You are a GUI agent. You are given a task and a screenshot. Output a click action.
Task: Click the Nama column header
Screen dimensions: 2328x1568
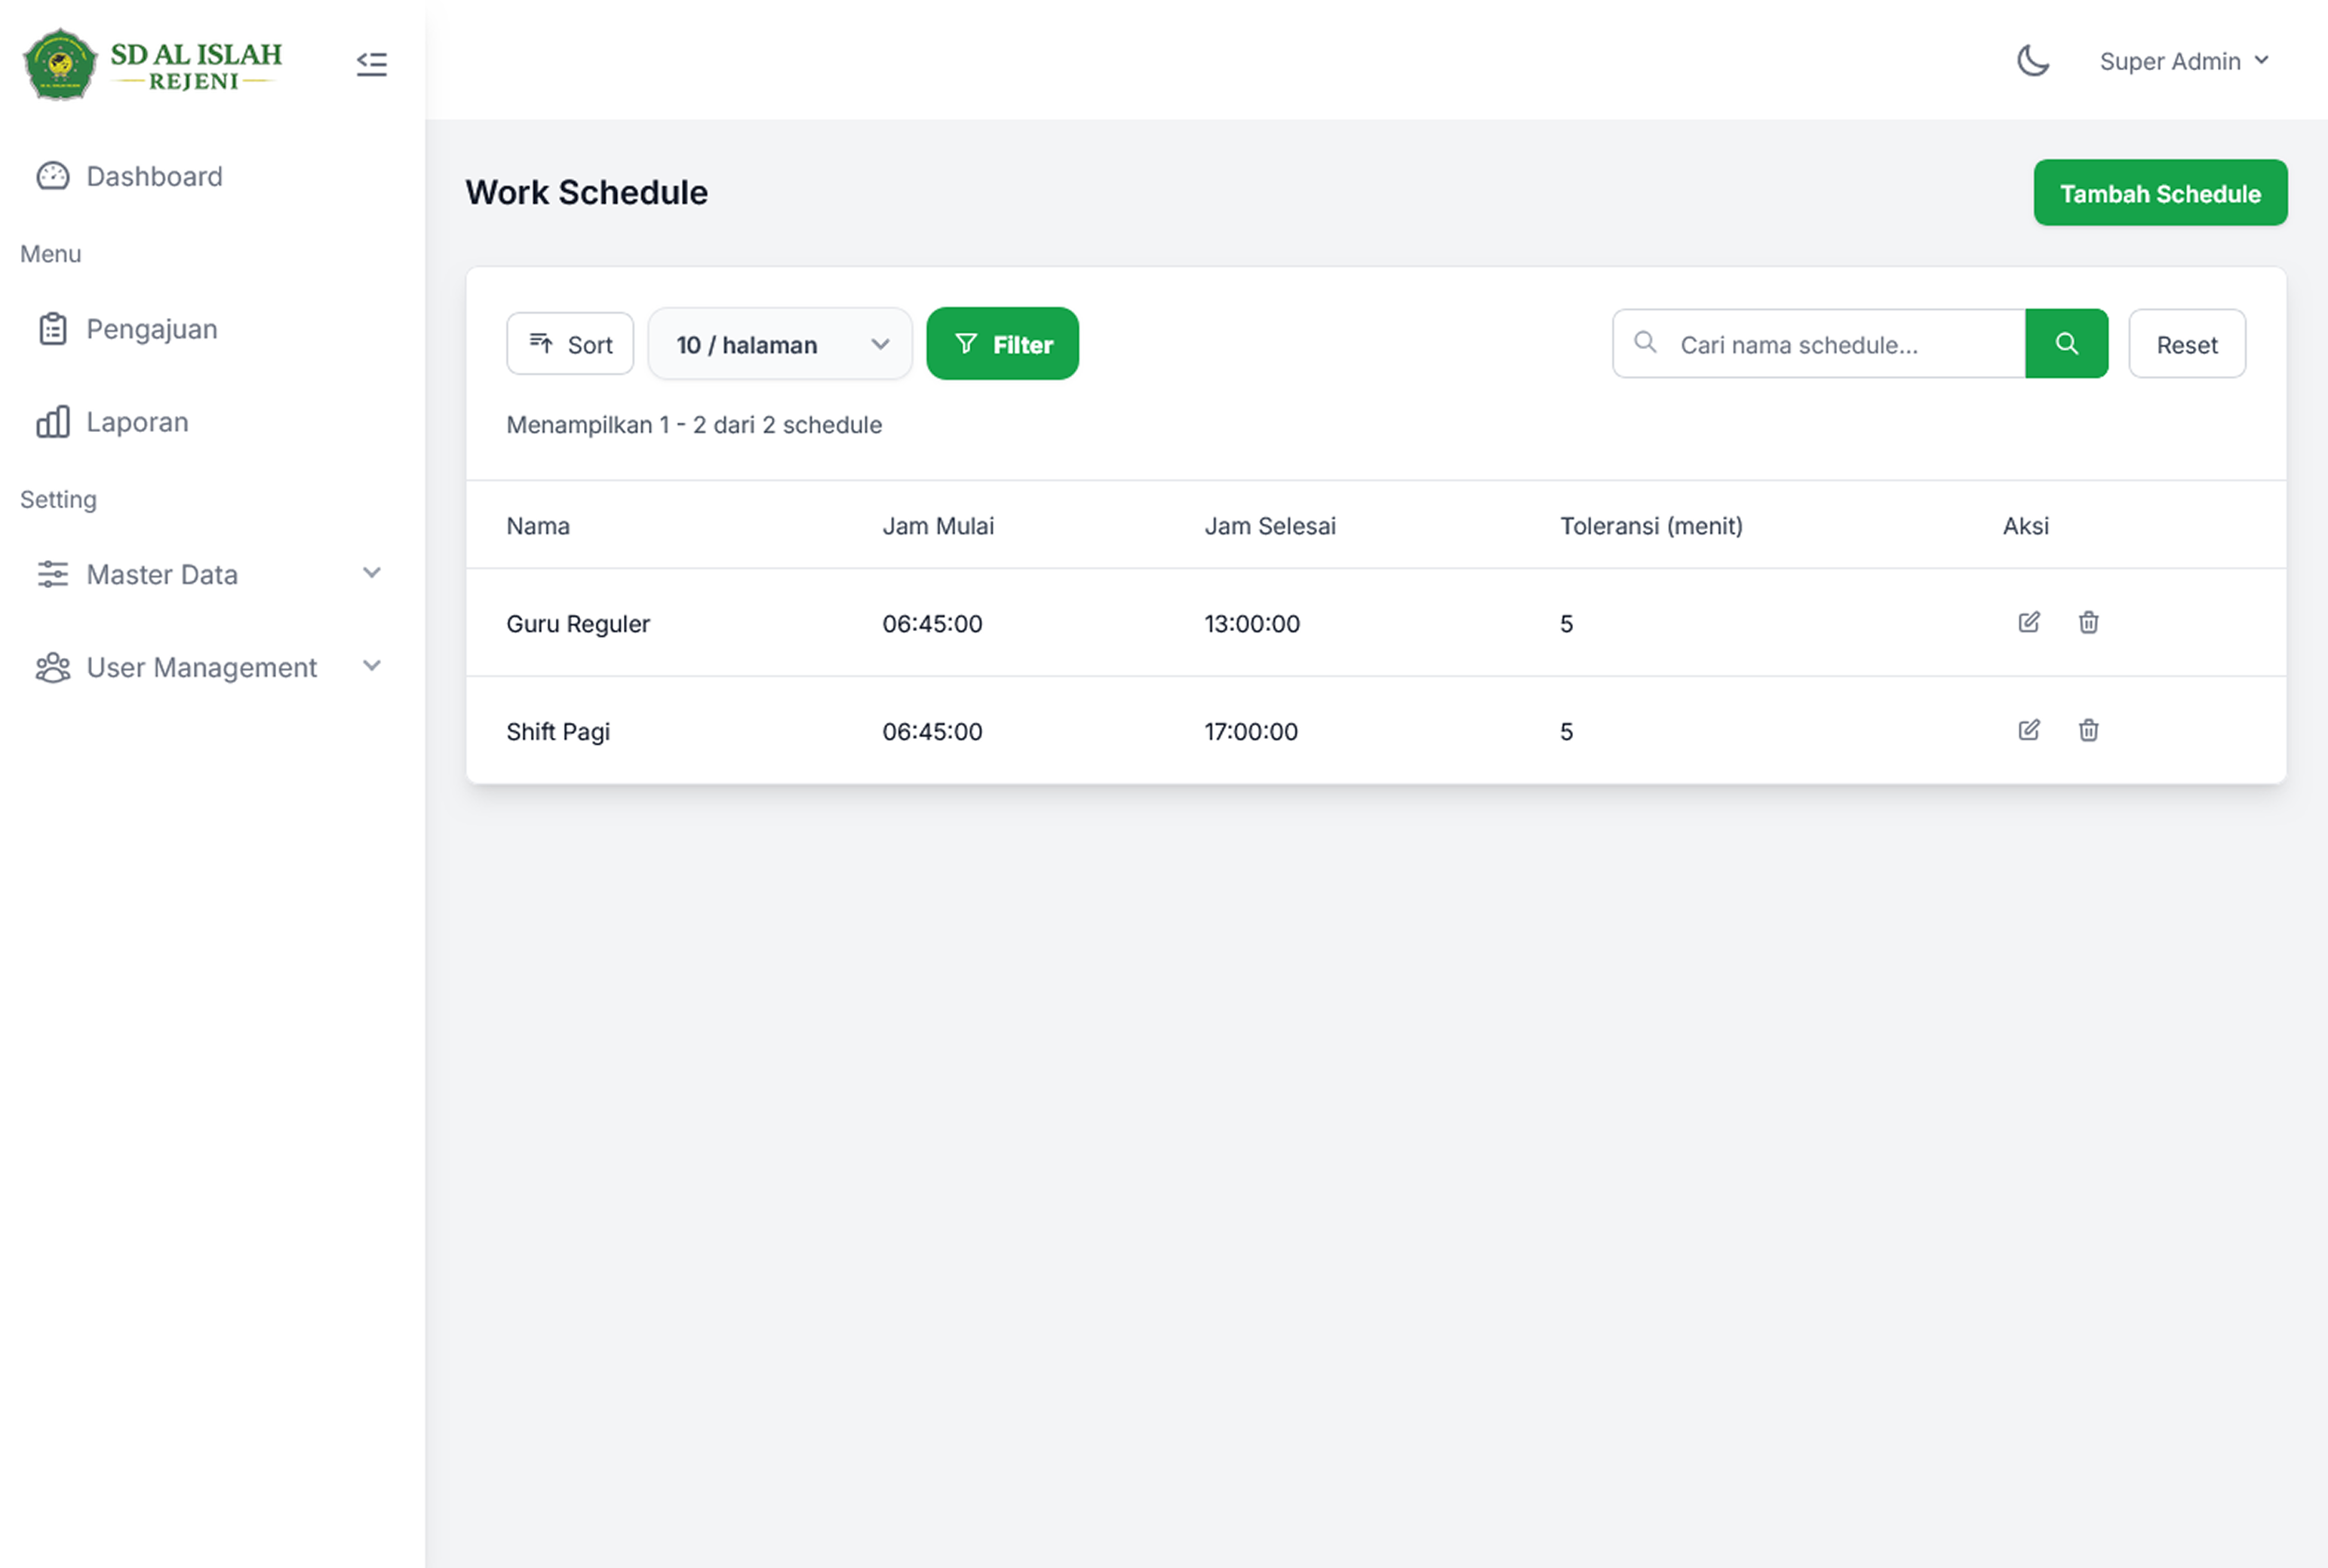(538, 526)
